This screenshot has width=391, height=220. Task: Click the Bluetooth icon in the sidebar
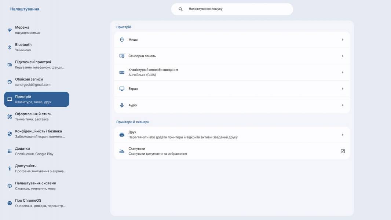pos(10,47)
